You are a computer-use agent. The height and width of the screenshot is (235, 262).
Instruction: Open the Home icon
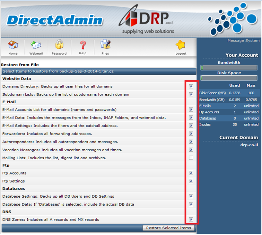tap(13, 45)
